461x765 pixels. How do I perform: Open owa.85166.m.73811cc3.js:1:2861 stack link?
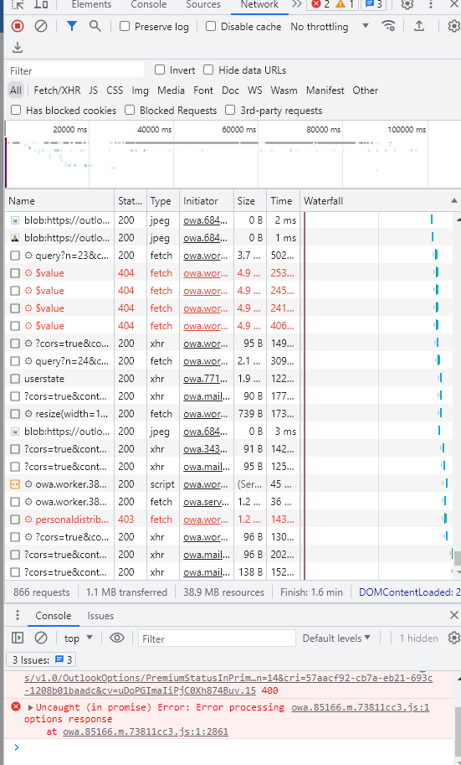146,731
